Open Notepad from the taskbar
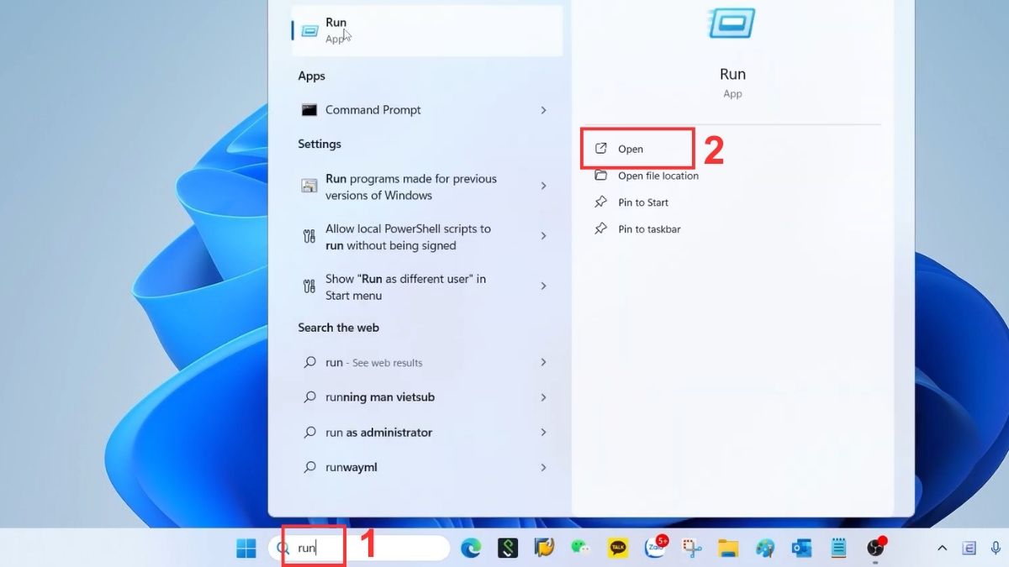Viewport: 1009px width, 567px height. pos(838,549)
